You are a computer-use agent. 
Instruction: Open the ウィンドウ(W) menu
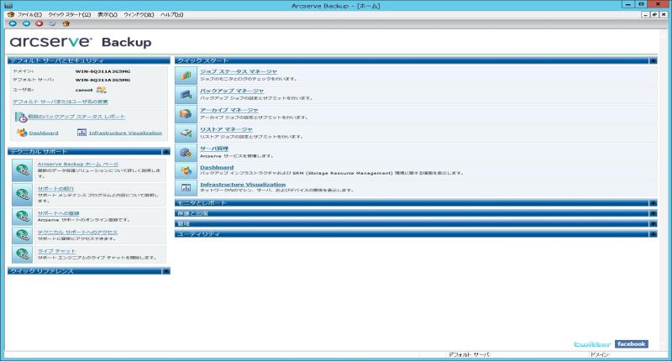click(x=139, y=14)
